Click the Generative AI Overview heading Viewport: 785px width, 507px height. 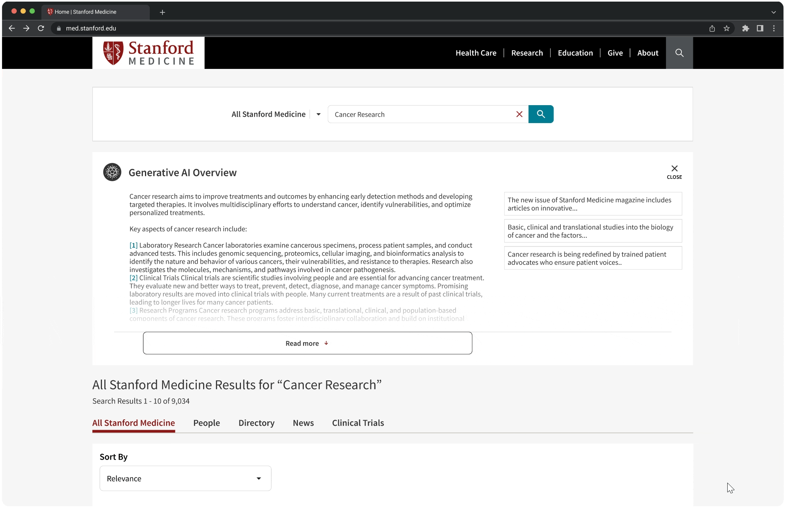click(182, 172)
